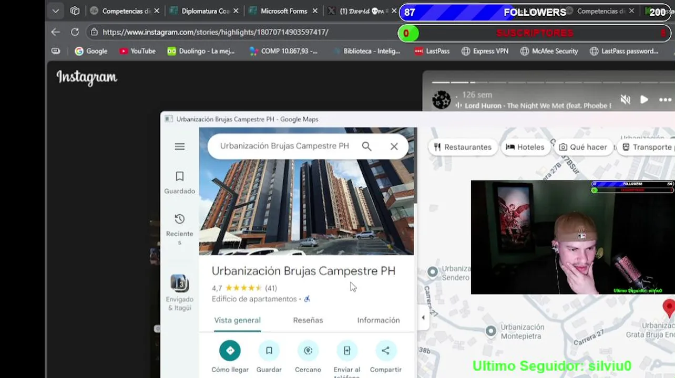Click the 41 reviews count link

[x=271, y=288]
